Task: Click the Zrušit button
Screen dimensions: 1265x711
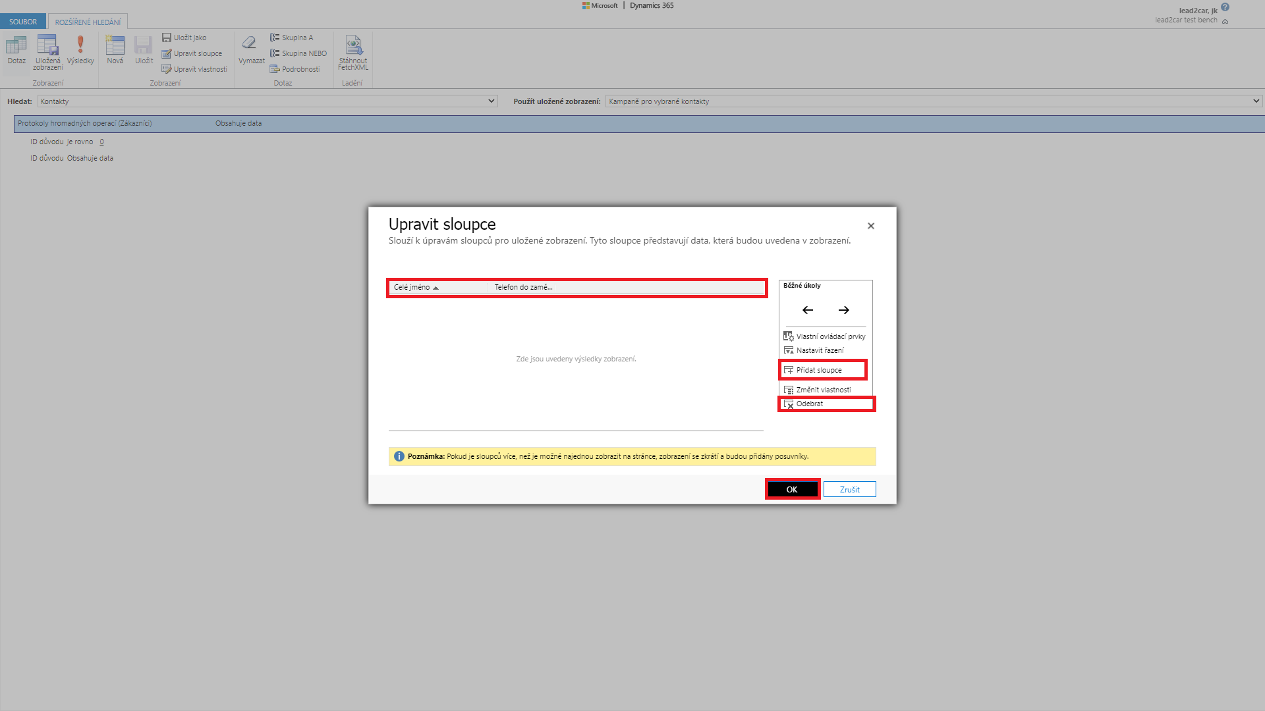Action: pyautogui.click(x=849, y=489)
